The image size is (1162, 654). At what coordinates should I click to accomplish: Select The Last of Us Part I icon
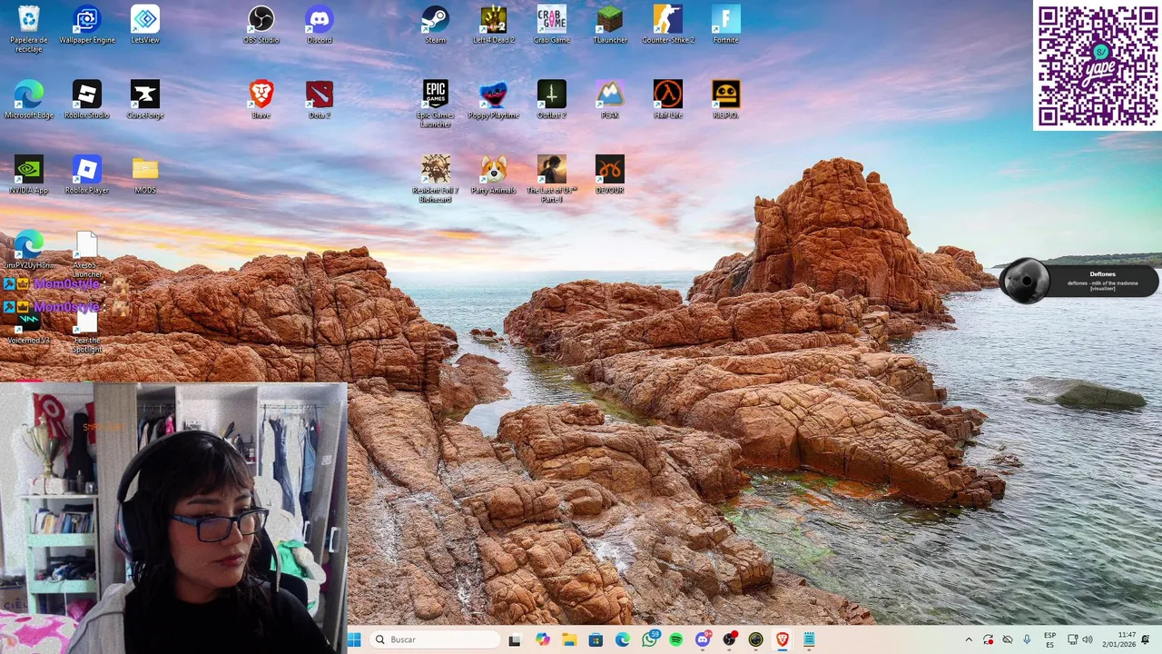tap(552, 179)
